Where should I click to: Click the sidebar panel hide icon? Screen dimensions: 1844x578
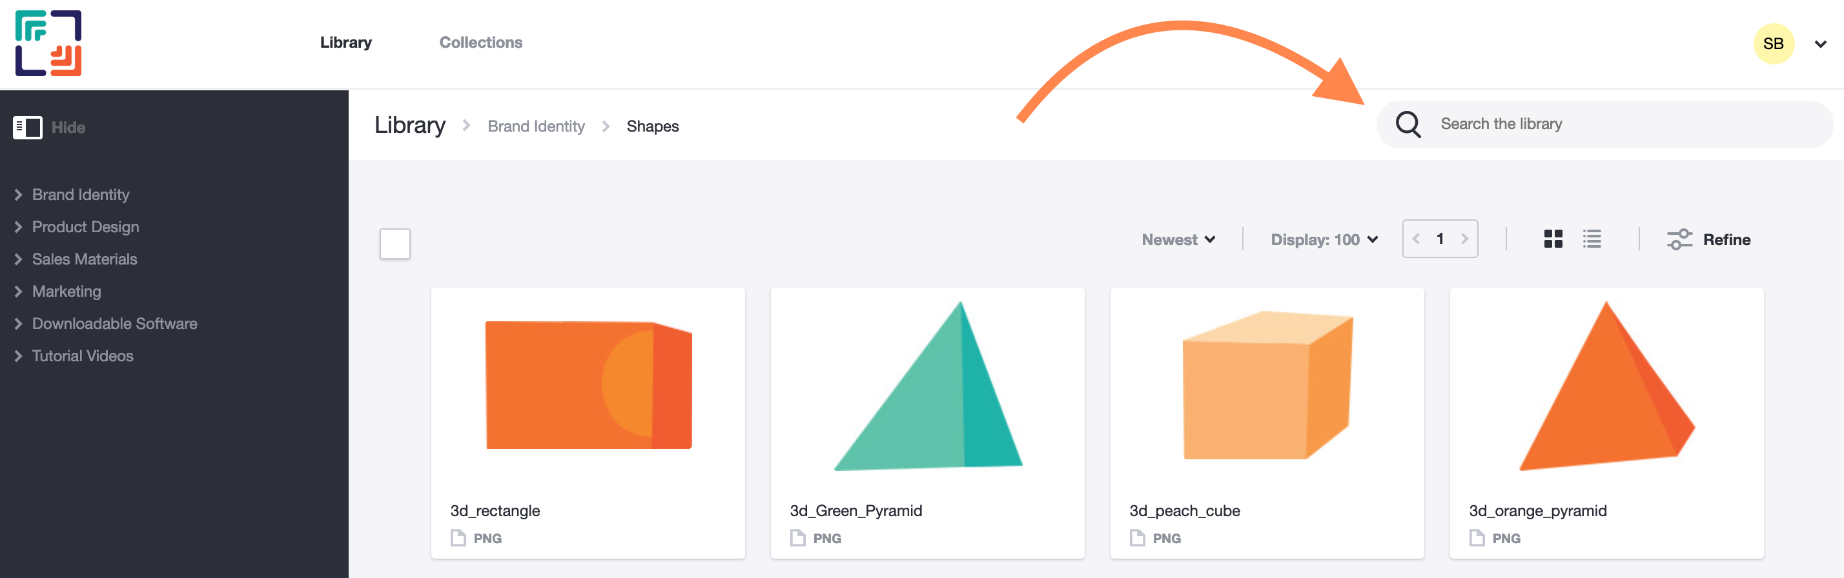27,127
